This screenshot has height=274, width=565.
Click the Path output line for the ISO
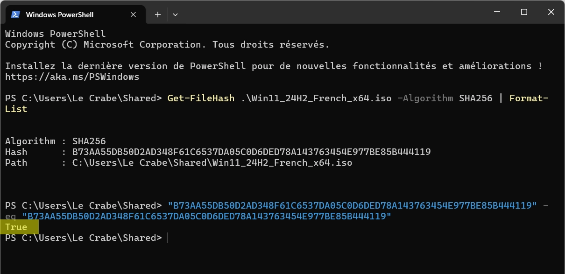point(179,163)
